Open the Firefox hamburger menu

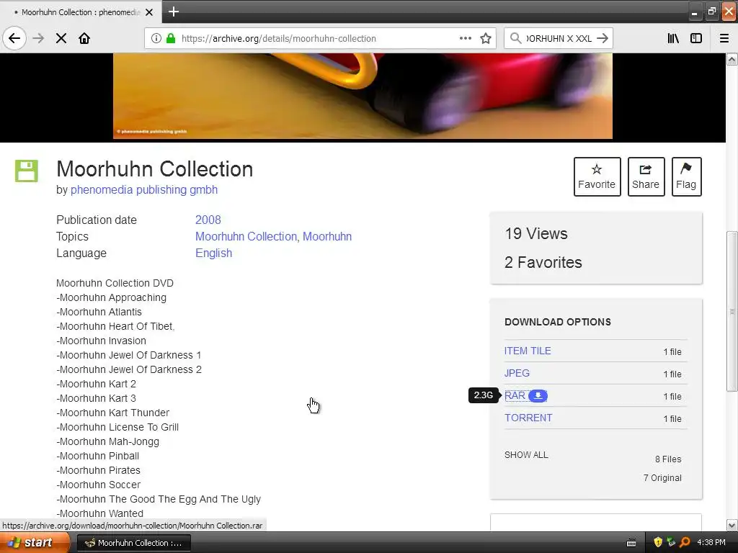pos(724,38)
